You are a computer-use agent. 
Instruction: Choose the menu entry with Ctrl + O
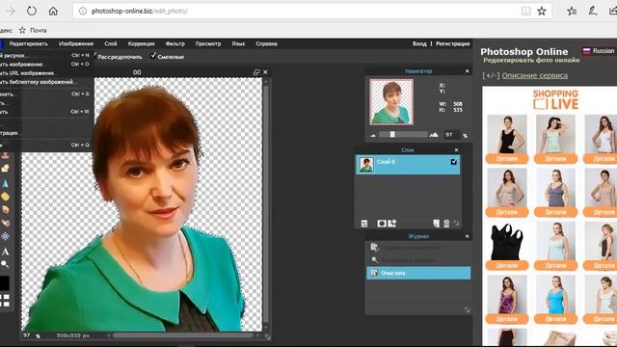(47, 65)
